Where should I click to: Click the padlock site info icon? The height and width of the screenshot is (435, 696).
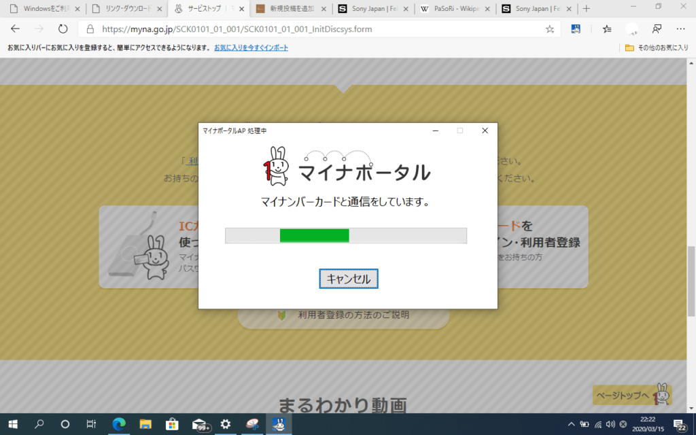pyautogui.click(x=90, y=29)
